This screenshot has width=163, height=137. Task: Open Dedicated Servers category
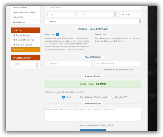click(26, 8)
